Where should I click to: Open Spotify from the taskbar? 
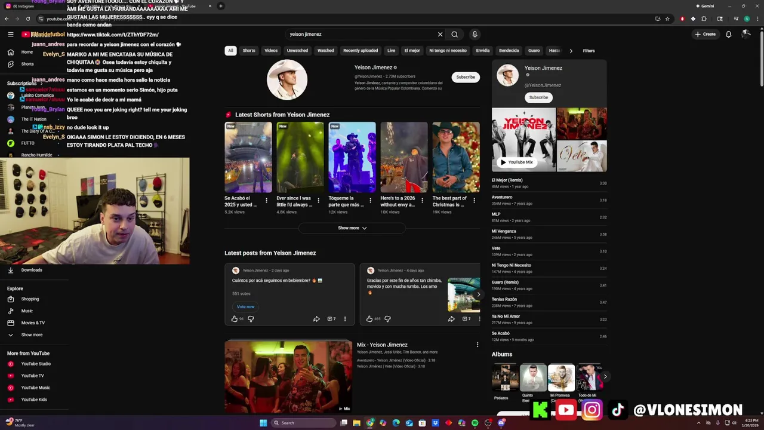[x=475, y=423]
